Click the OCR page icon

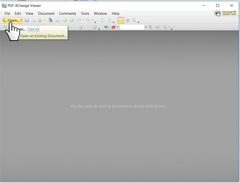point(58,21)
